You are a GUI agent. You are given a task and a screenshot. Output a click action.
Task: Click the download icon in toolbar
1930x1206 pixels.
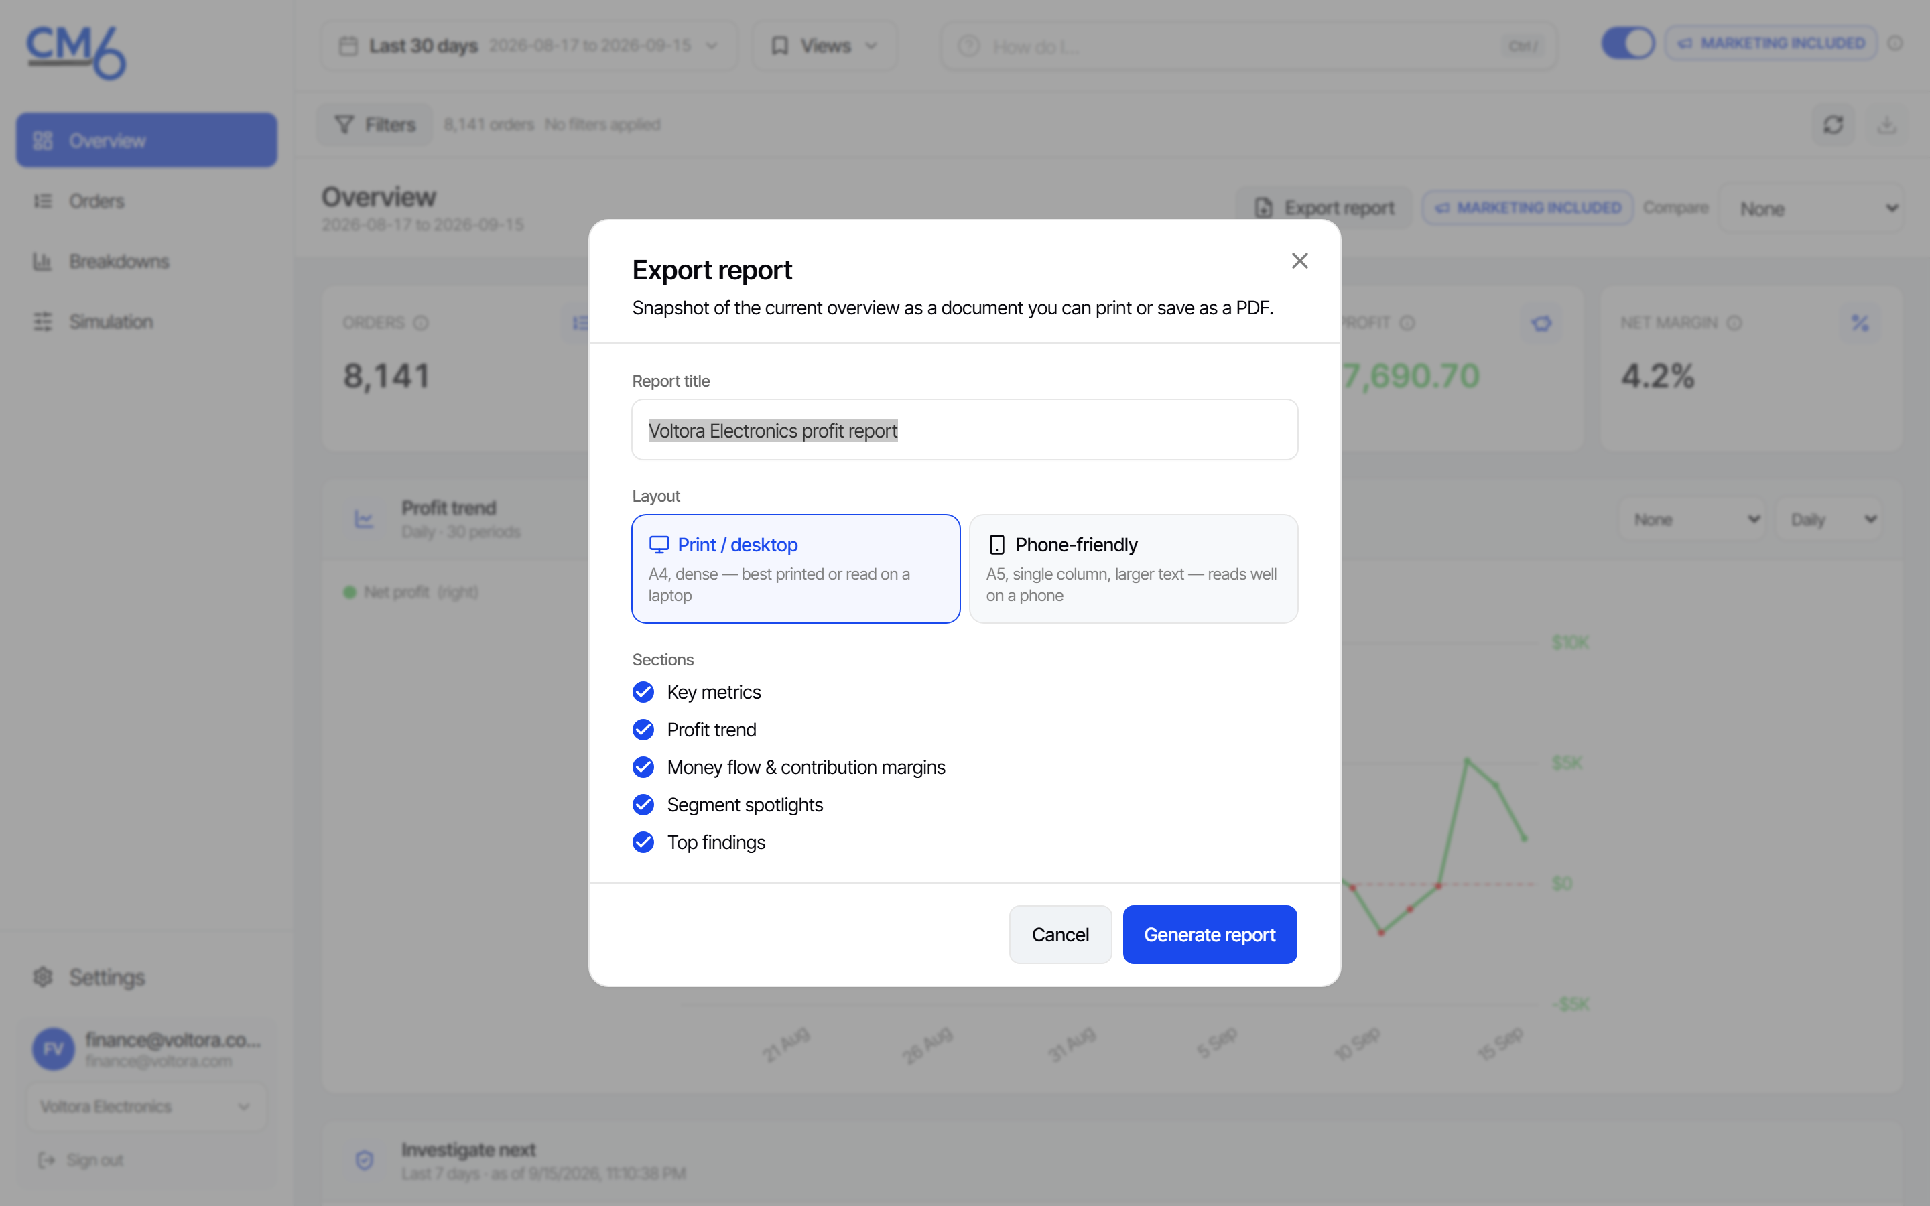point(1886,125)
